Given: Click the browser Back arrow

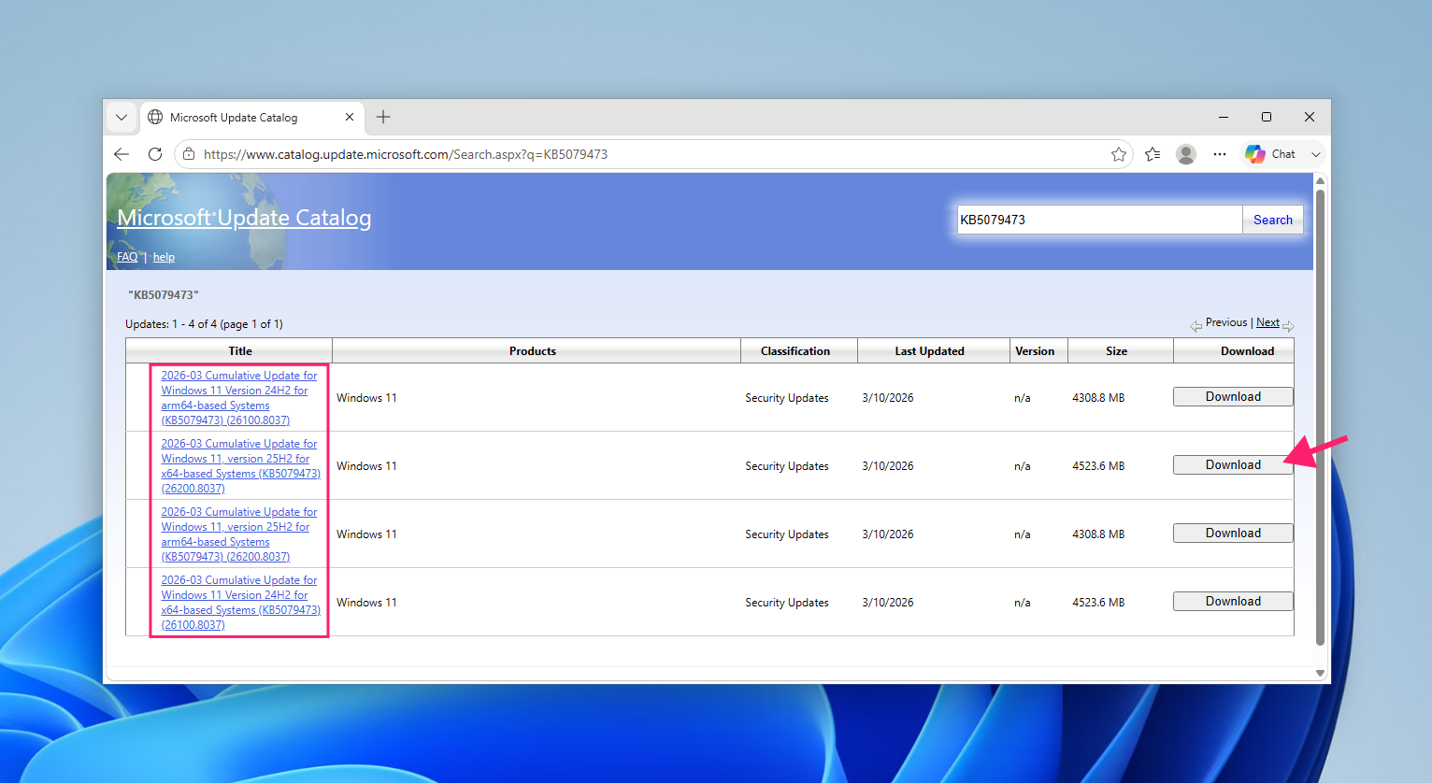Looking at the screenshot, I should pyautogui.click(x=122, y=154).
